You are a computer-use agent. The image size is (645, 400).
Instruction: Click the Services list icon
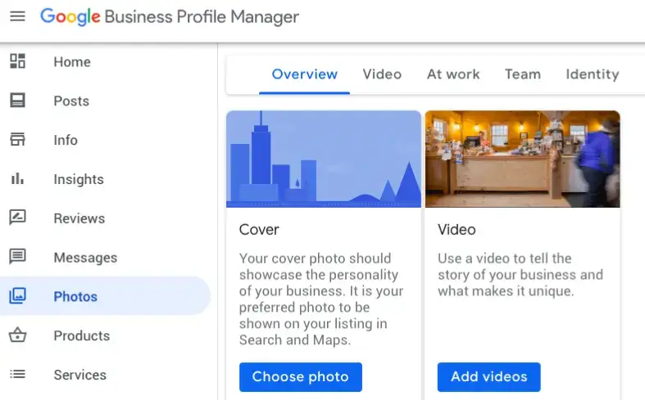coord(17,375)
